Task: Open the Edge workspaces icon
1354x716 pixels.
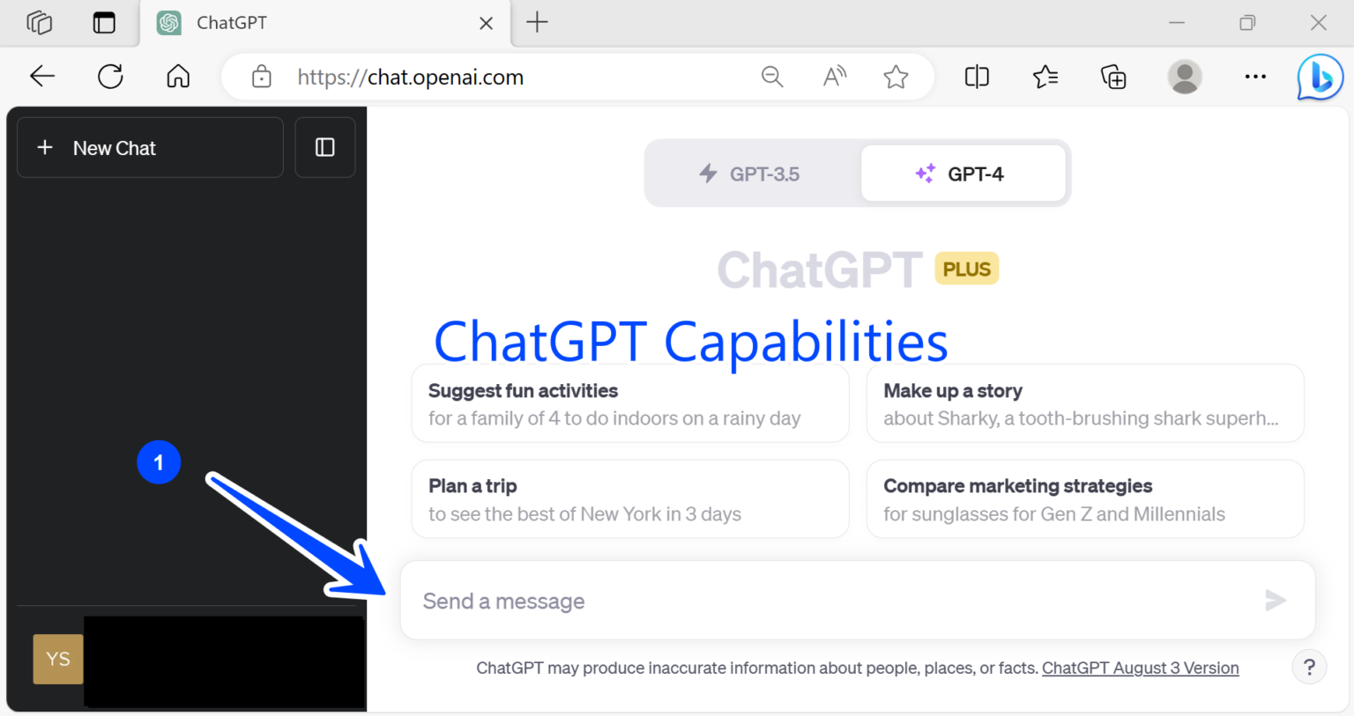Action: pos(39,23)
